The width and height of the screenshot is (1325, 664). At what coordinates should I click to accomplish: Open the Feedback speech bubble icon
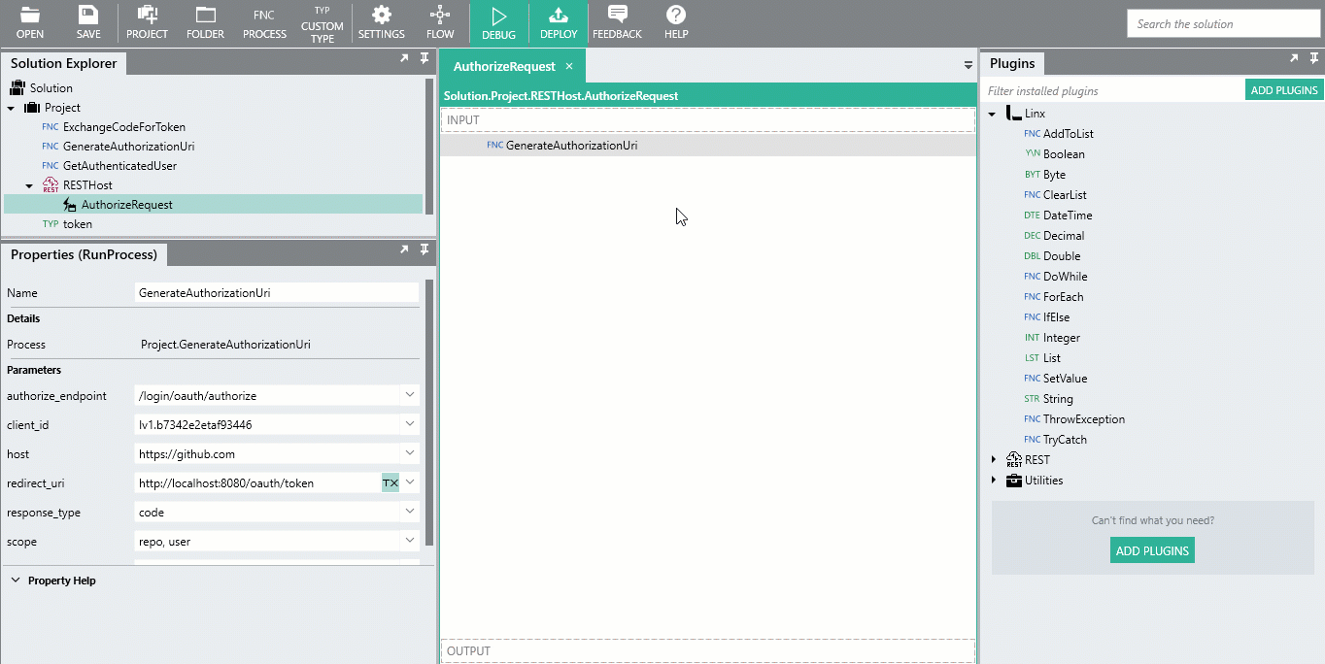(x=617, y=17)
